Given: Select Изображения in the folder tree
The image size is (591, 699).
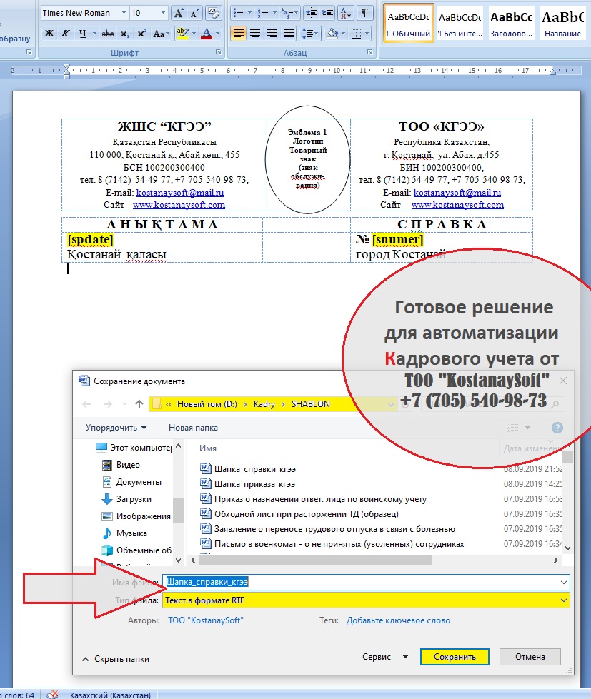Looking at the screenshot, I should tap(136, 516).
